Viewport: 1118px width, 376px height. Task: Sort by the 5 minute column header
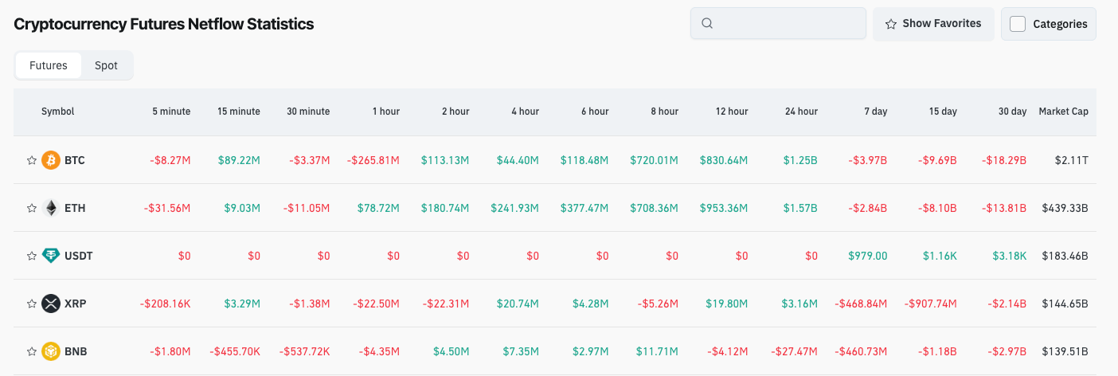click(171, 112)
